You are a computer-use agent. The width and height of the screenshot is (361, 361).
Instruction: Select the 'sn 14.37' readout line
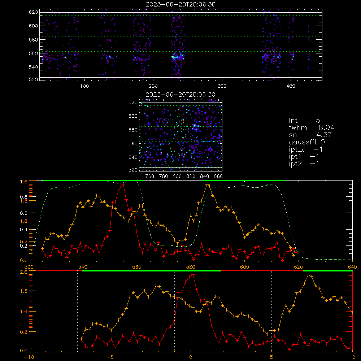click(310, 135)
